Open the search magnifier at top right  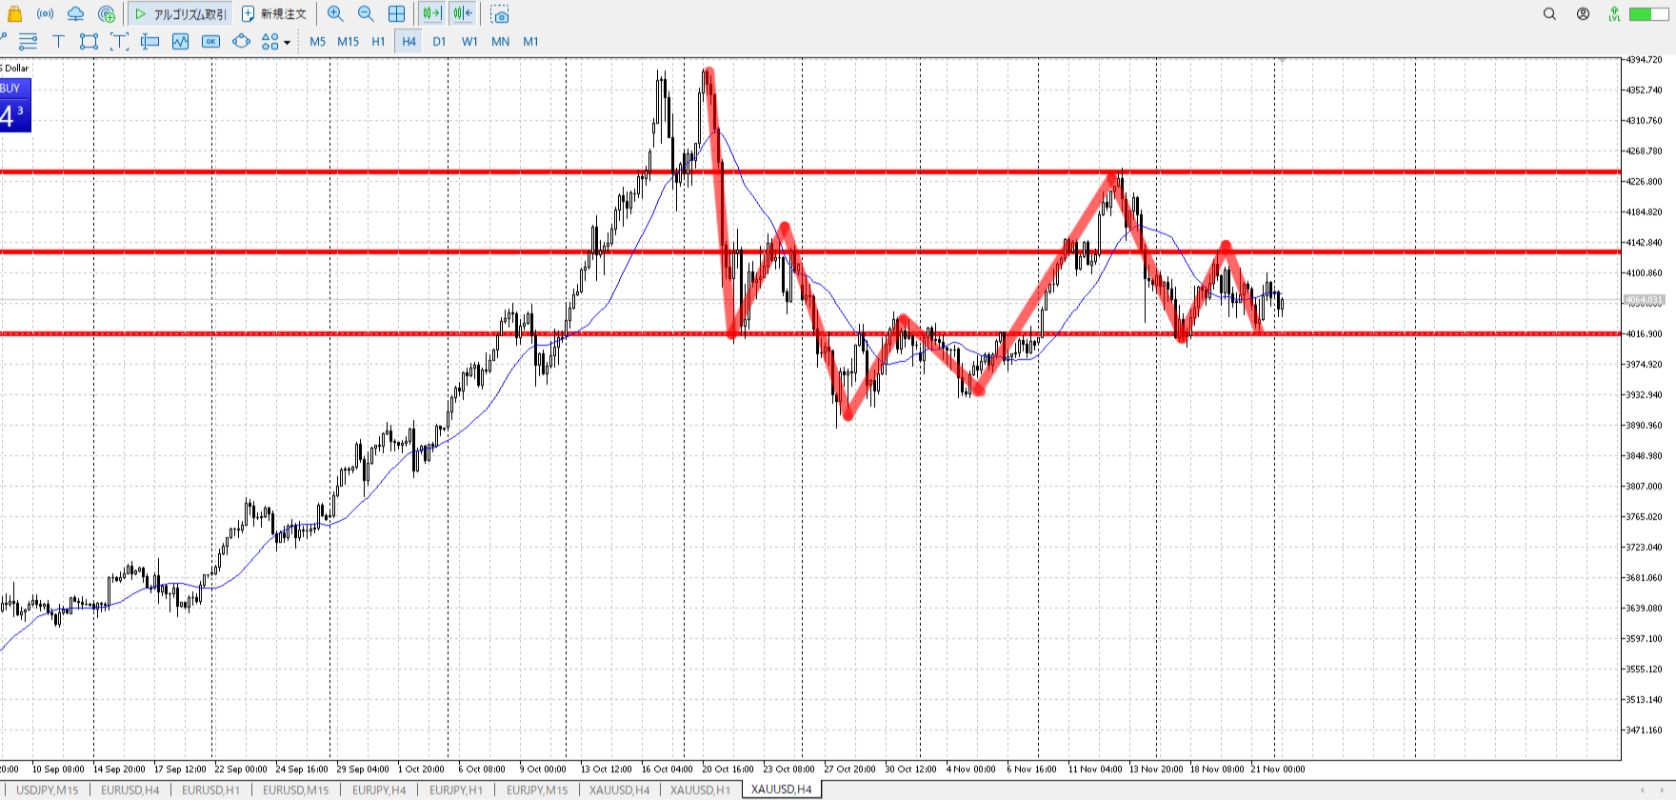pos(1549,13)
